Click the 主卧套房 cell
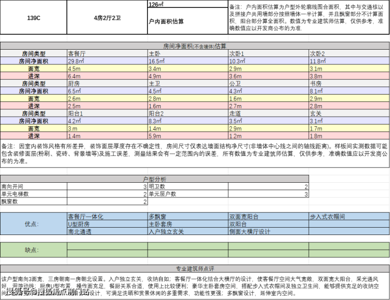The height and width of the screenshot is (300, 390). [188, 224]
